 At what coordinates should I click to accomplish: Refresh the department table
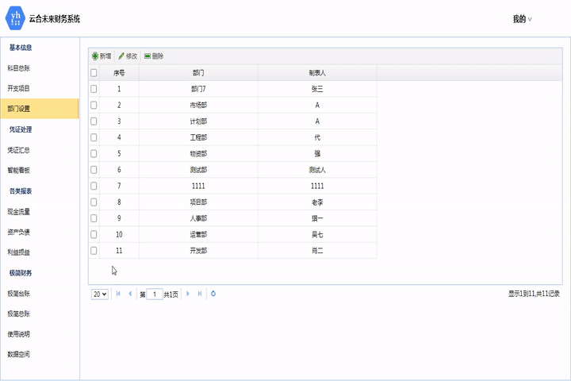[x=214, y=294]
